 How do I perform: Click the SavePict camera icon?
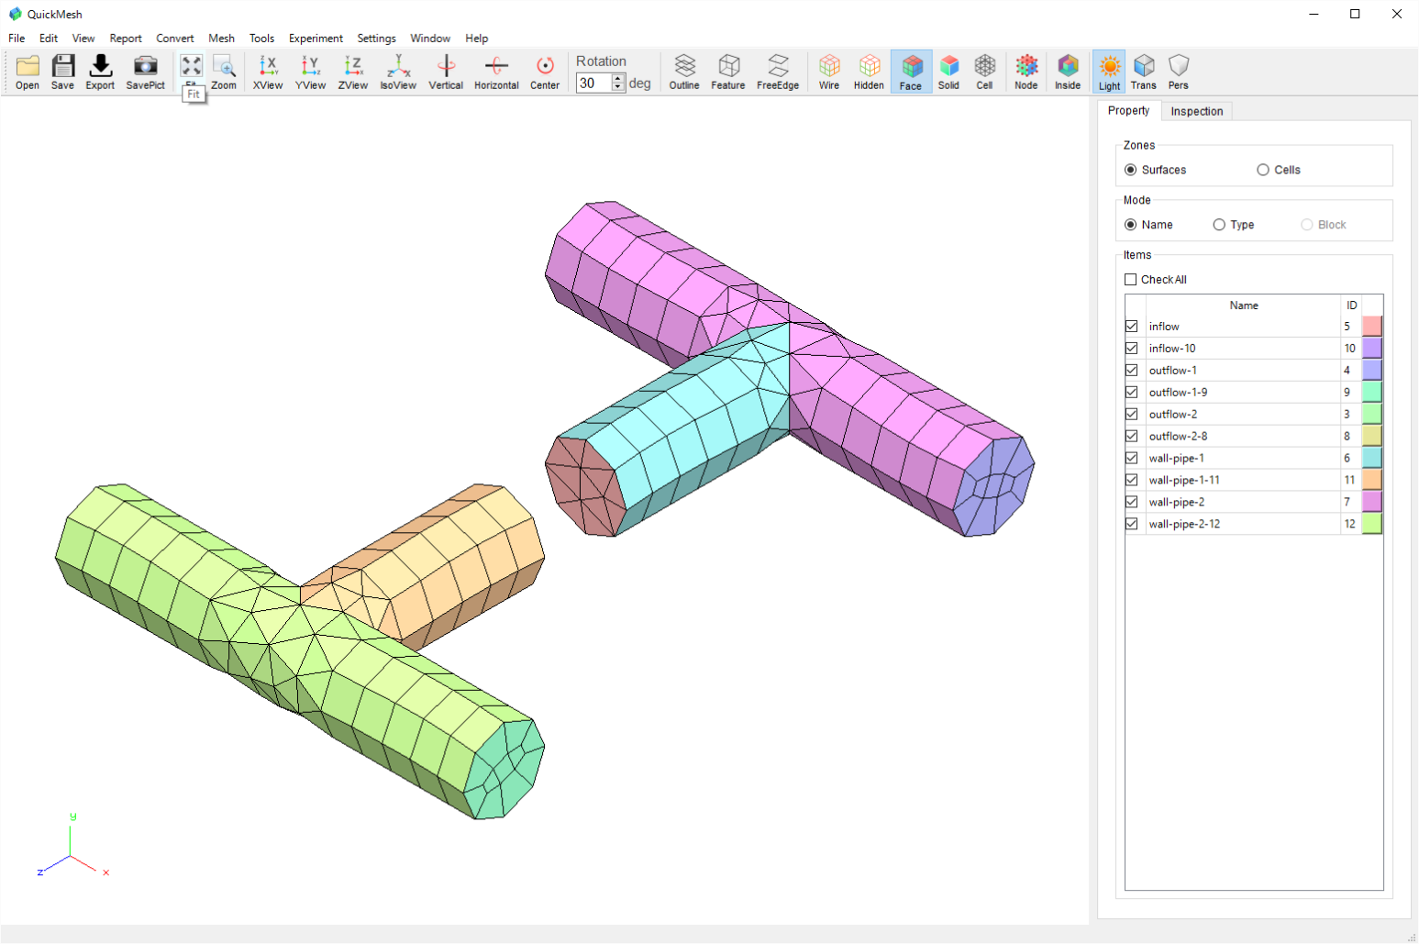pos(145,72)
